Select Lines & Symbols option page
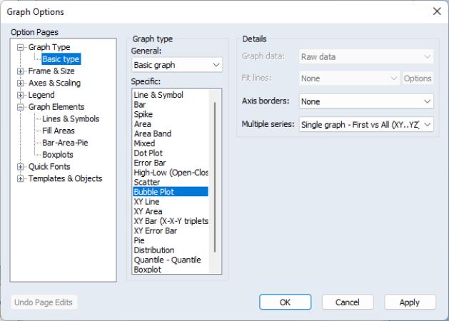 click(71, 119)
